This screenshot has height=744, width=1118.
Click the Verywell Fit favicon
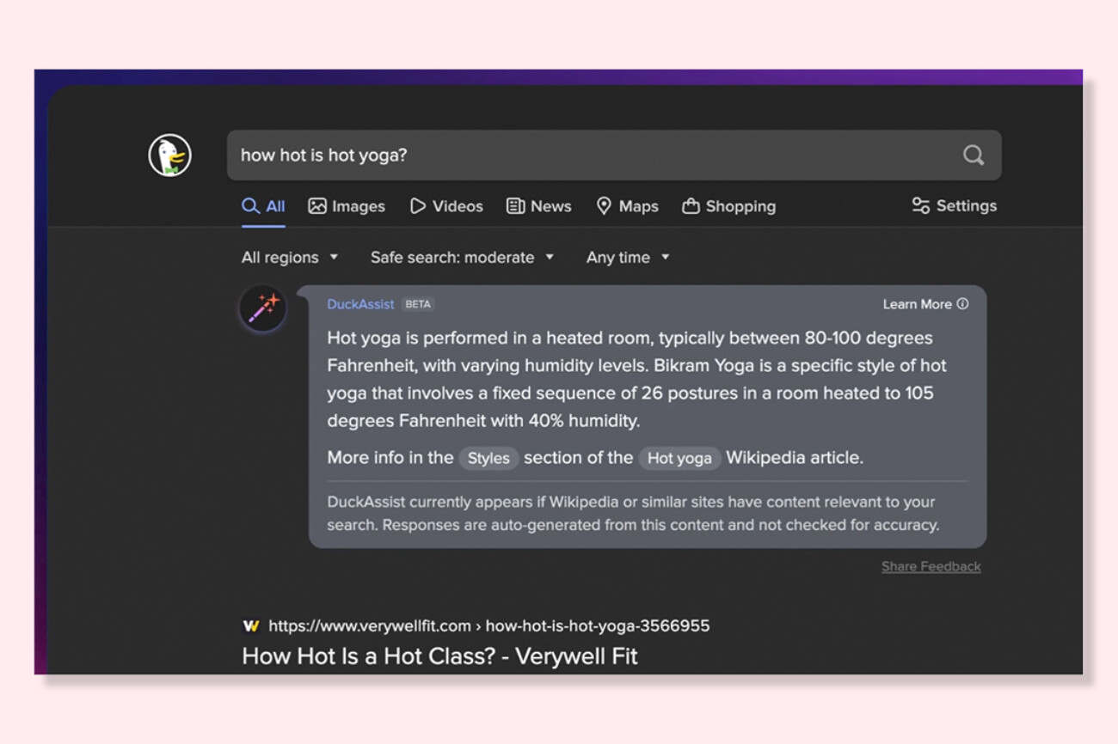250,625
